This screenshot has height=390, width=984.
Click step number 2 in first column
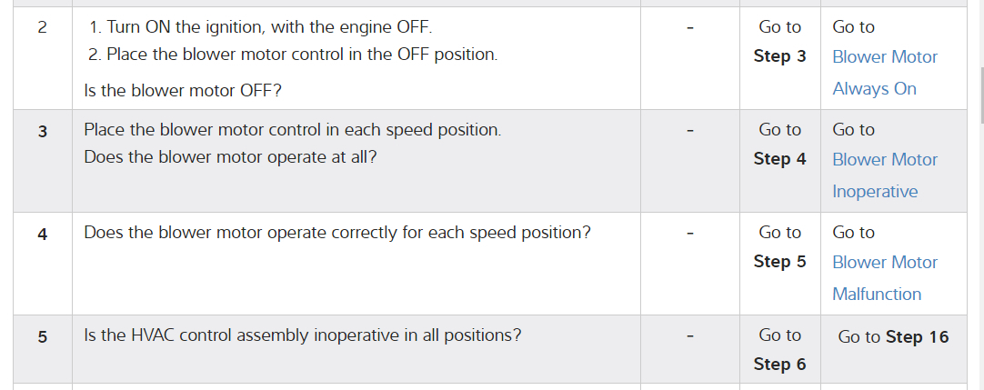[42, 27]
